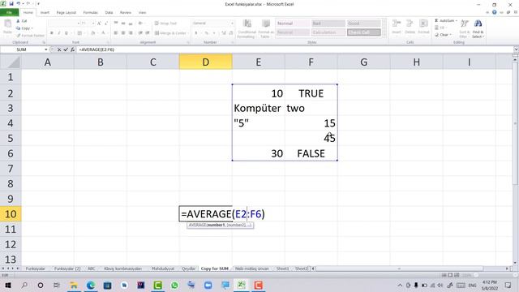Open the Sort & Filter menu
The image size is (519, 292).
coord(465,28)
